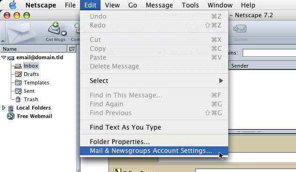Screen dimensions: 296x172
Task: Open the Select submenu
Action: click(154, 81)
